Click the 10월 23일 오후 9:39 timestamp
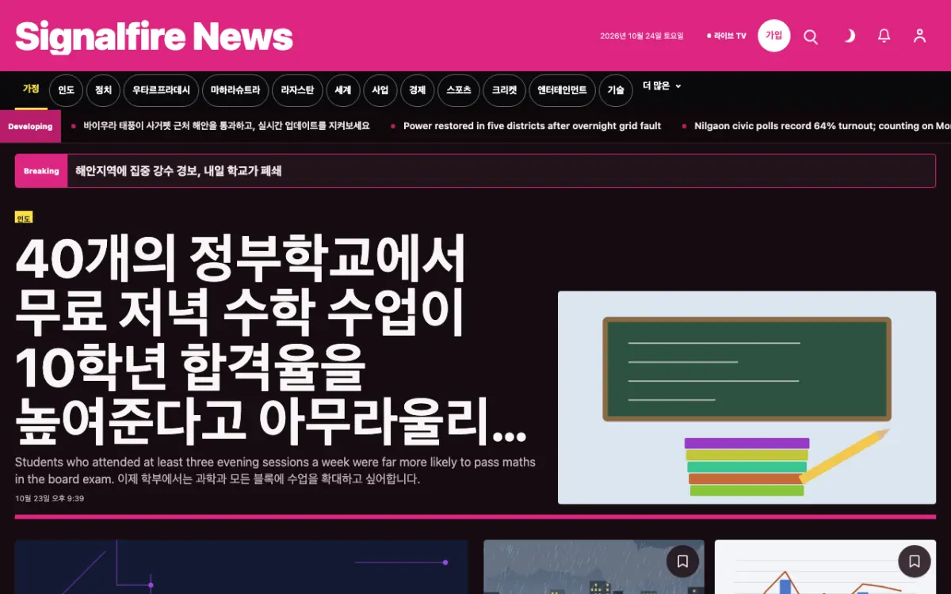Screen dimensions: 951x594 coord(49,499)
